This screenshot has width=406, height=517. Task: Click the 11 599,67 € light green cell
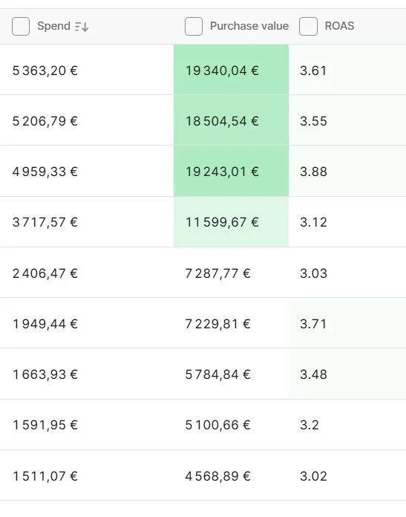click(232, 222)
